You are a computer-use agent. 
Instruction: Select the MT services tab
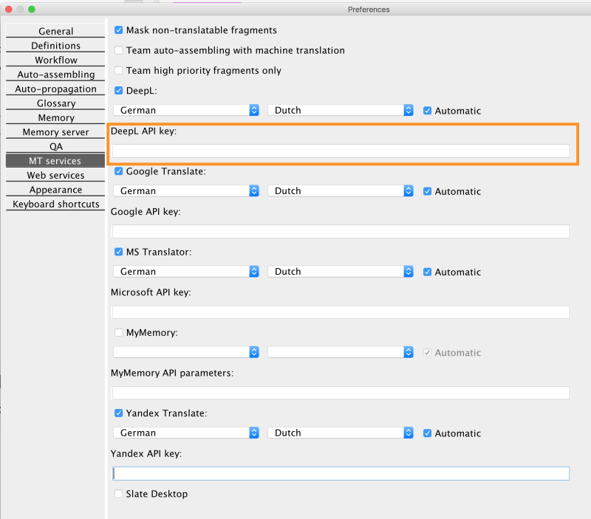pos(55,160)
